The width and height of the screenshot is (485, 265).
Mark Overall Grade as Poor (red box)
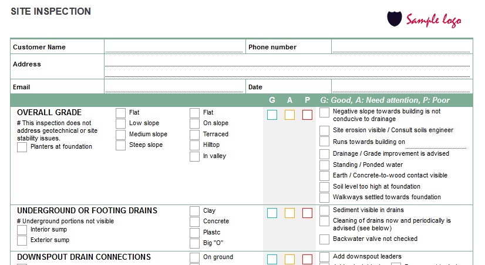[307, 115]
